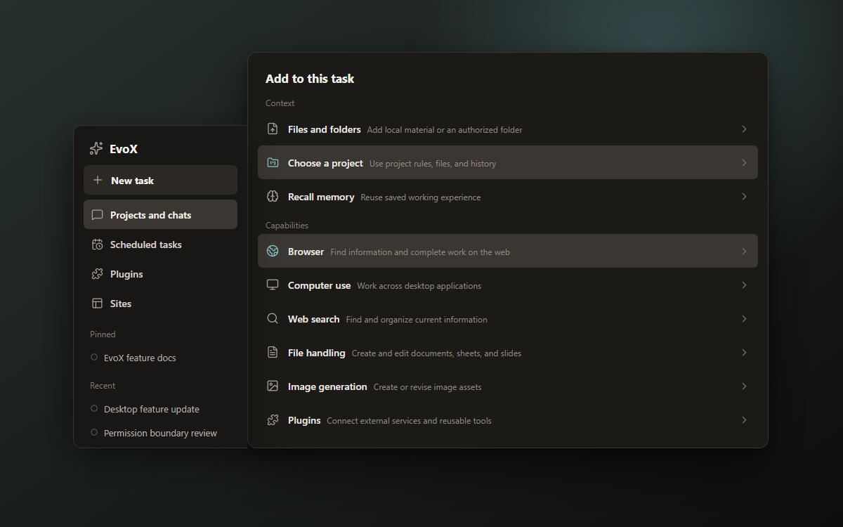Select Recall memory option
The height and width of the screenshot is (527, 843).
click(507, 196)
